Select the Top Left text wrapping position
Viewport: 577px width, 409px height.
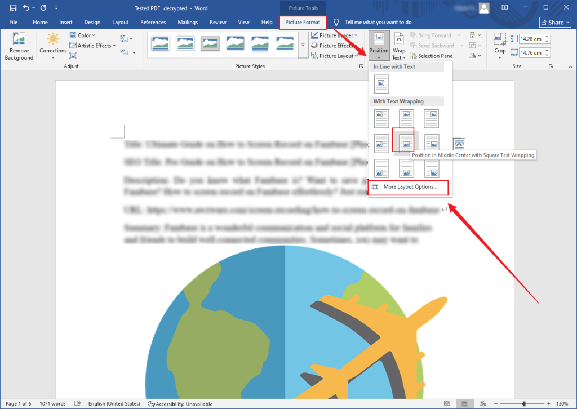[x=381, y=118]
